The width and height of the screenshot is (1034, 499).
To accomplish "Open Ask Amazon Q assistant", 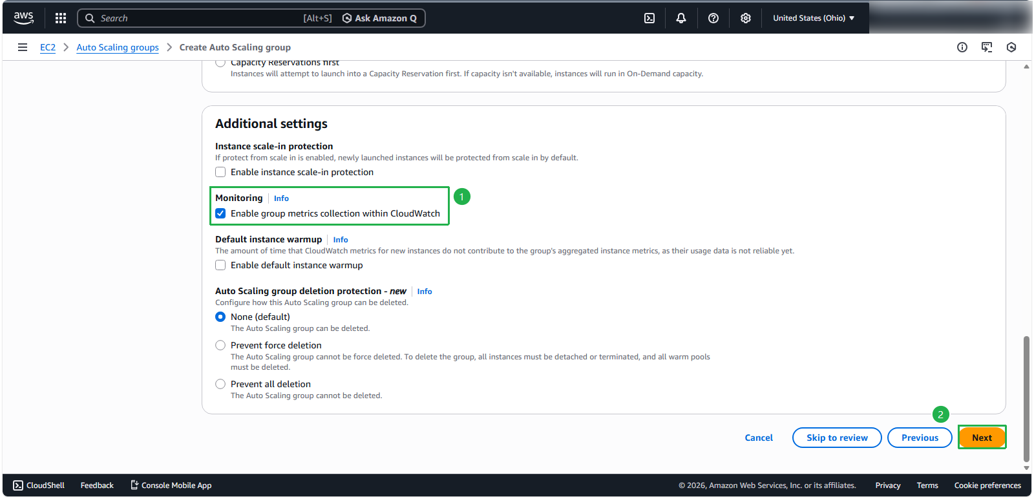I will coord(379,18).
